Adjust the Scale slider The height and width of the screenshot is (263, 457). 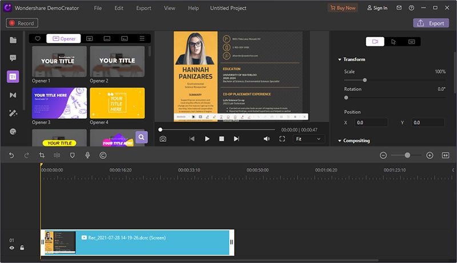tap(394, 80)
